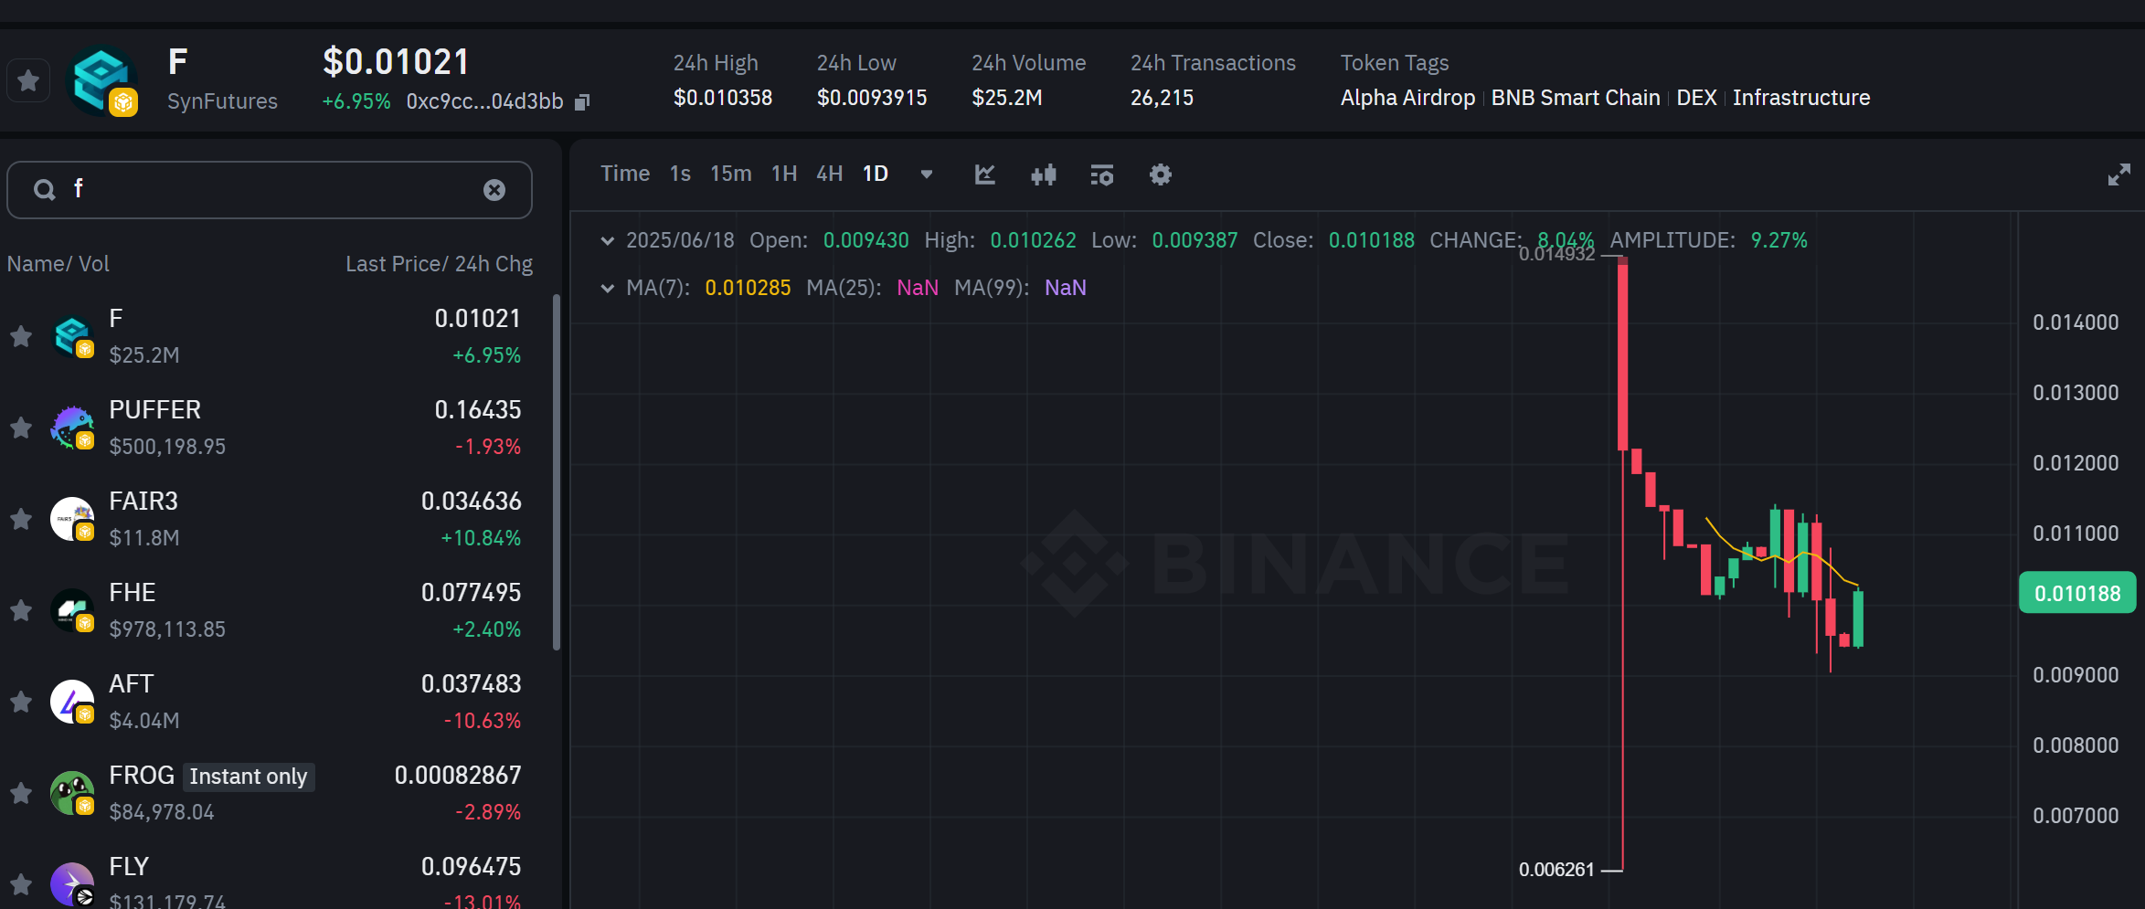
Task: Click the SynFutures token logo in header
Action: tap(104, 81)
